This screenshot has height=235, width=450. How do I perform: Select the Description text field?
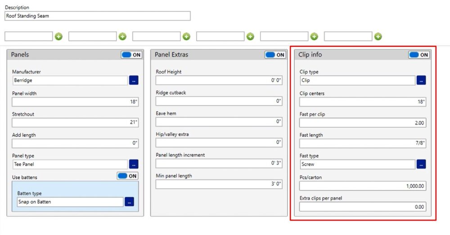(98, 16)
